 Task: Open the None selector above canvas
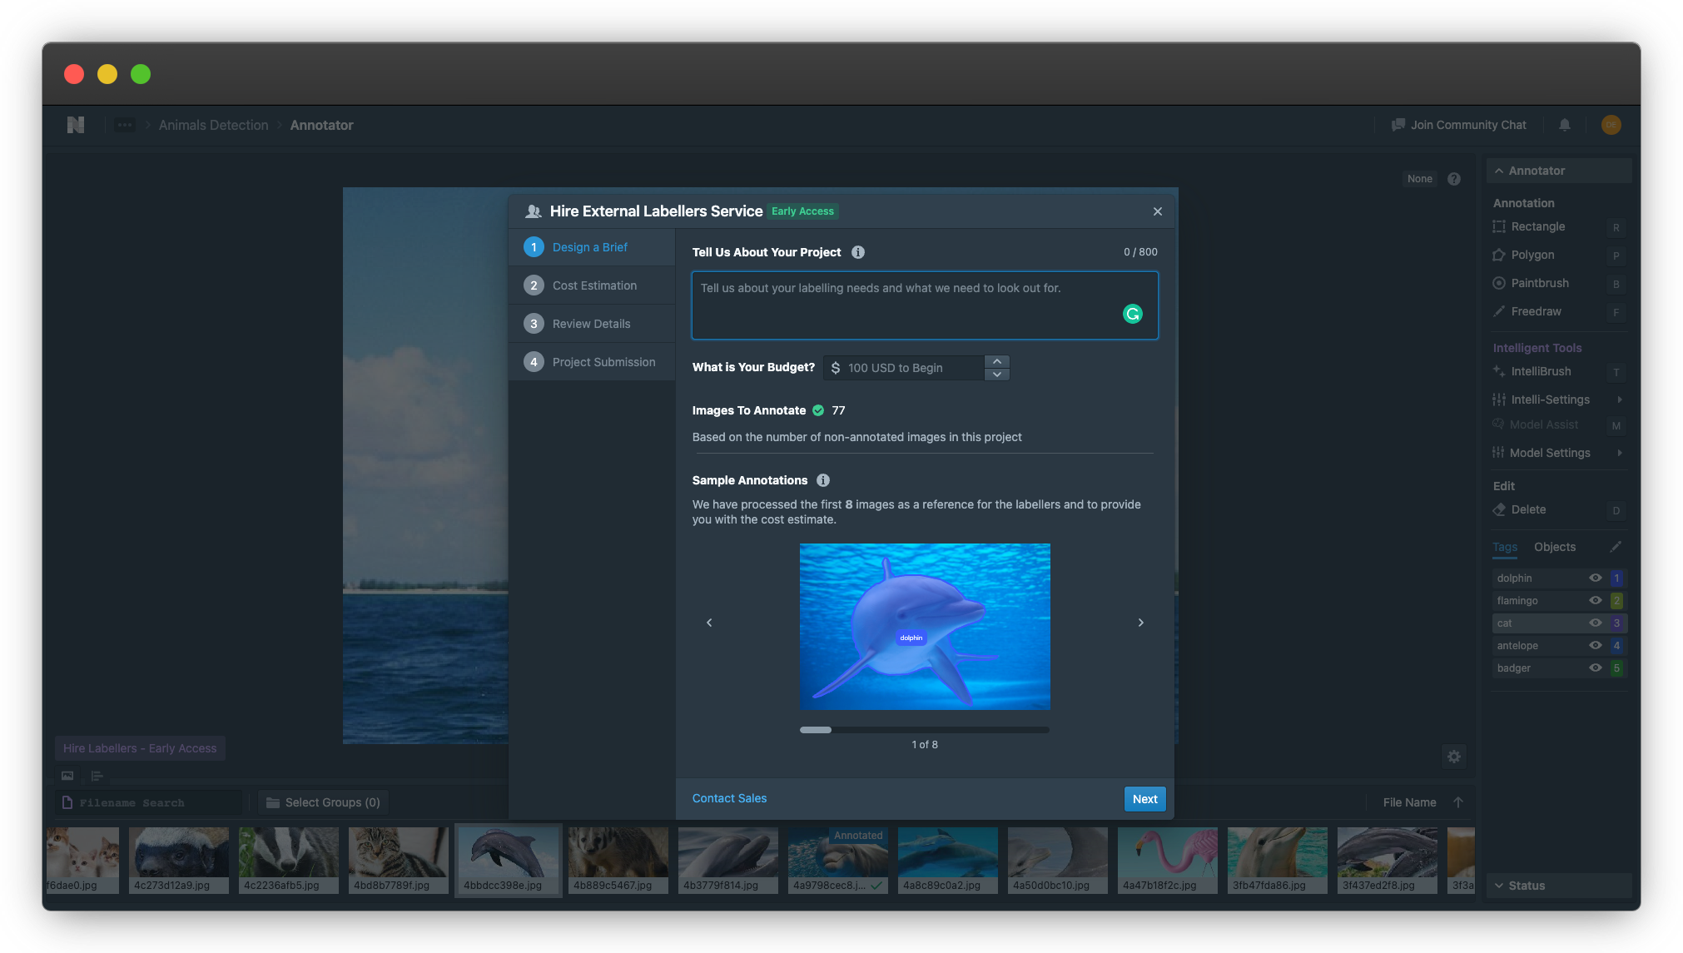pyautogui.click(x=1420, y=179)
